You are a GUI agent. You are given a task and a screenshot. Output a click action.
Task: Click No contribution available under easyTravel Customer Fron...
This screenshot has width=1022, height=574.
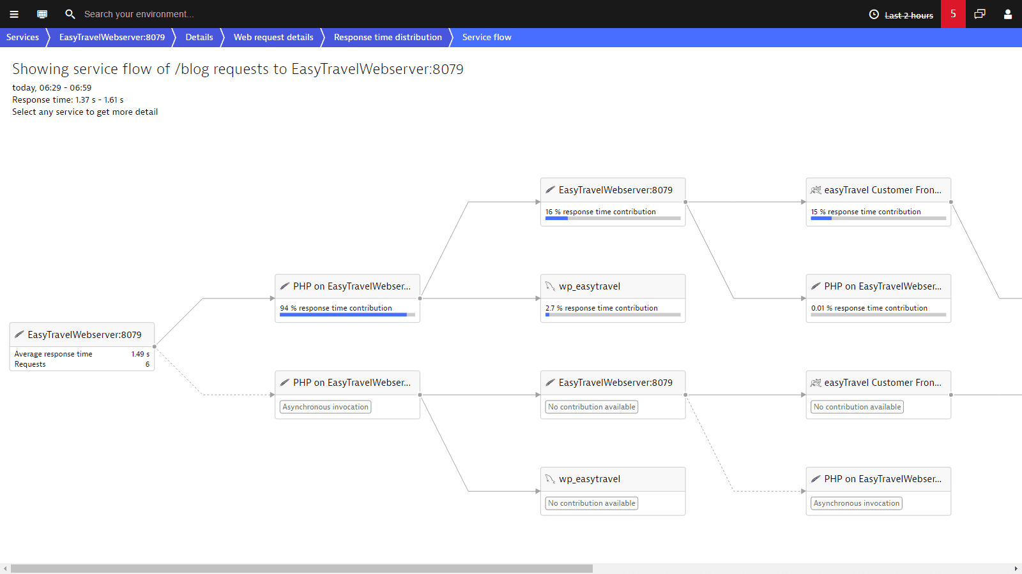(857, 407)
